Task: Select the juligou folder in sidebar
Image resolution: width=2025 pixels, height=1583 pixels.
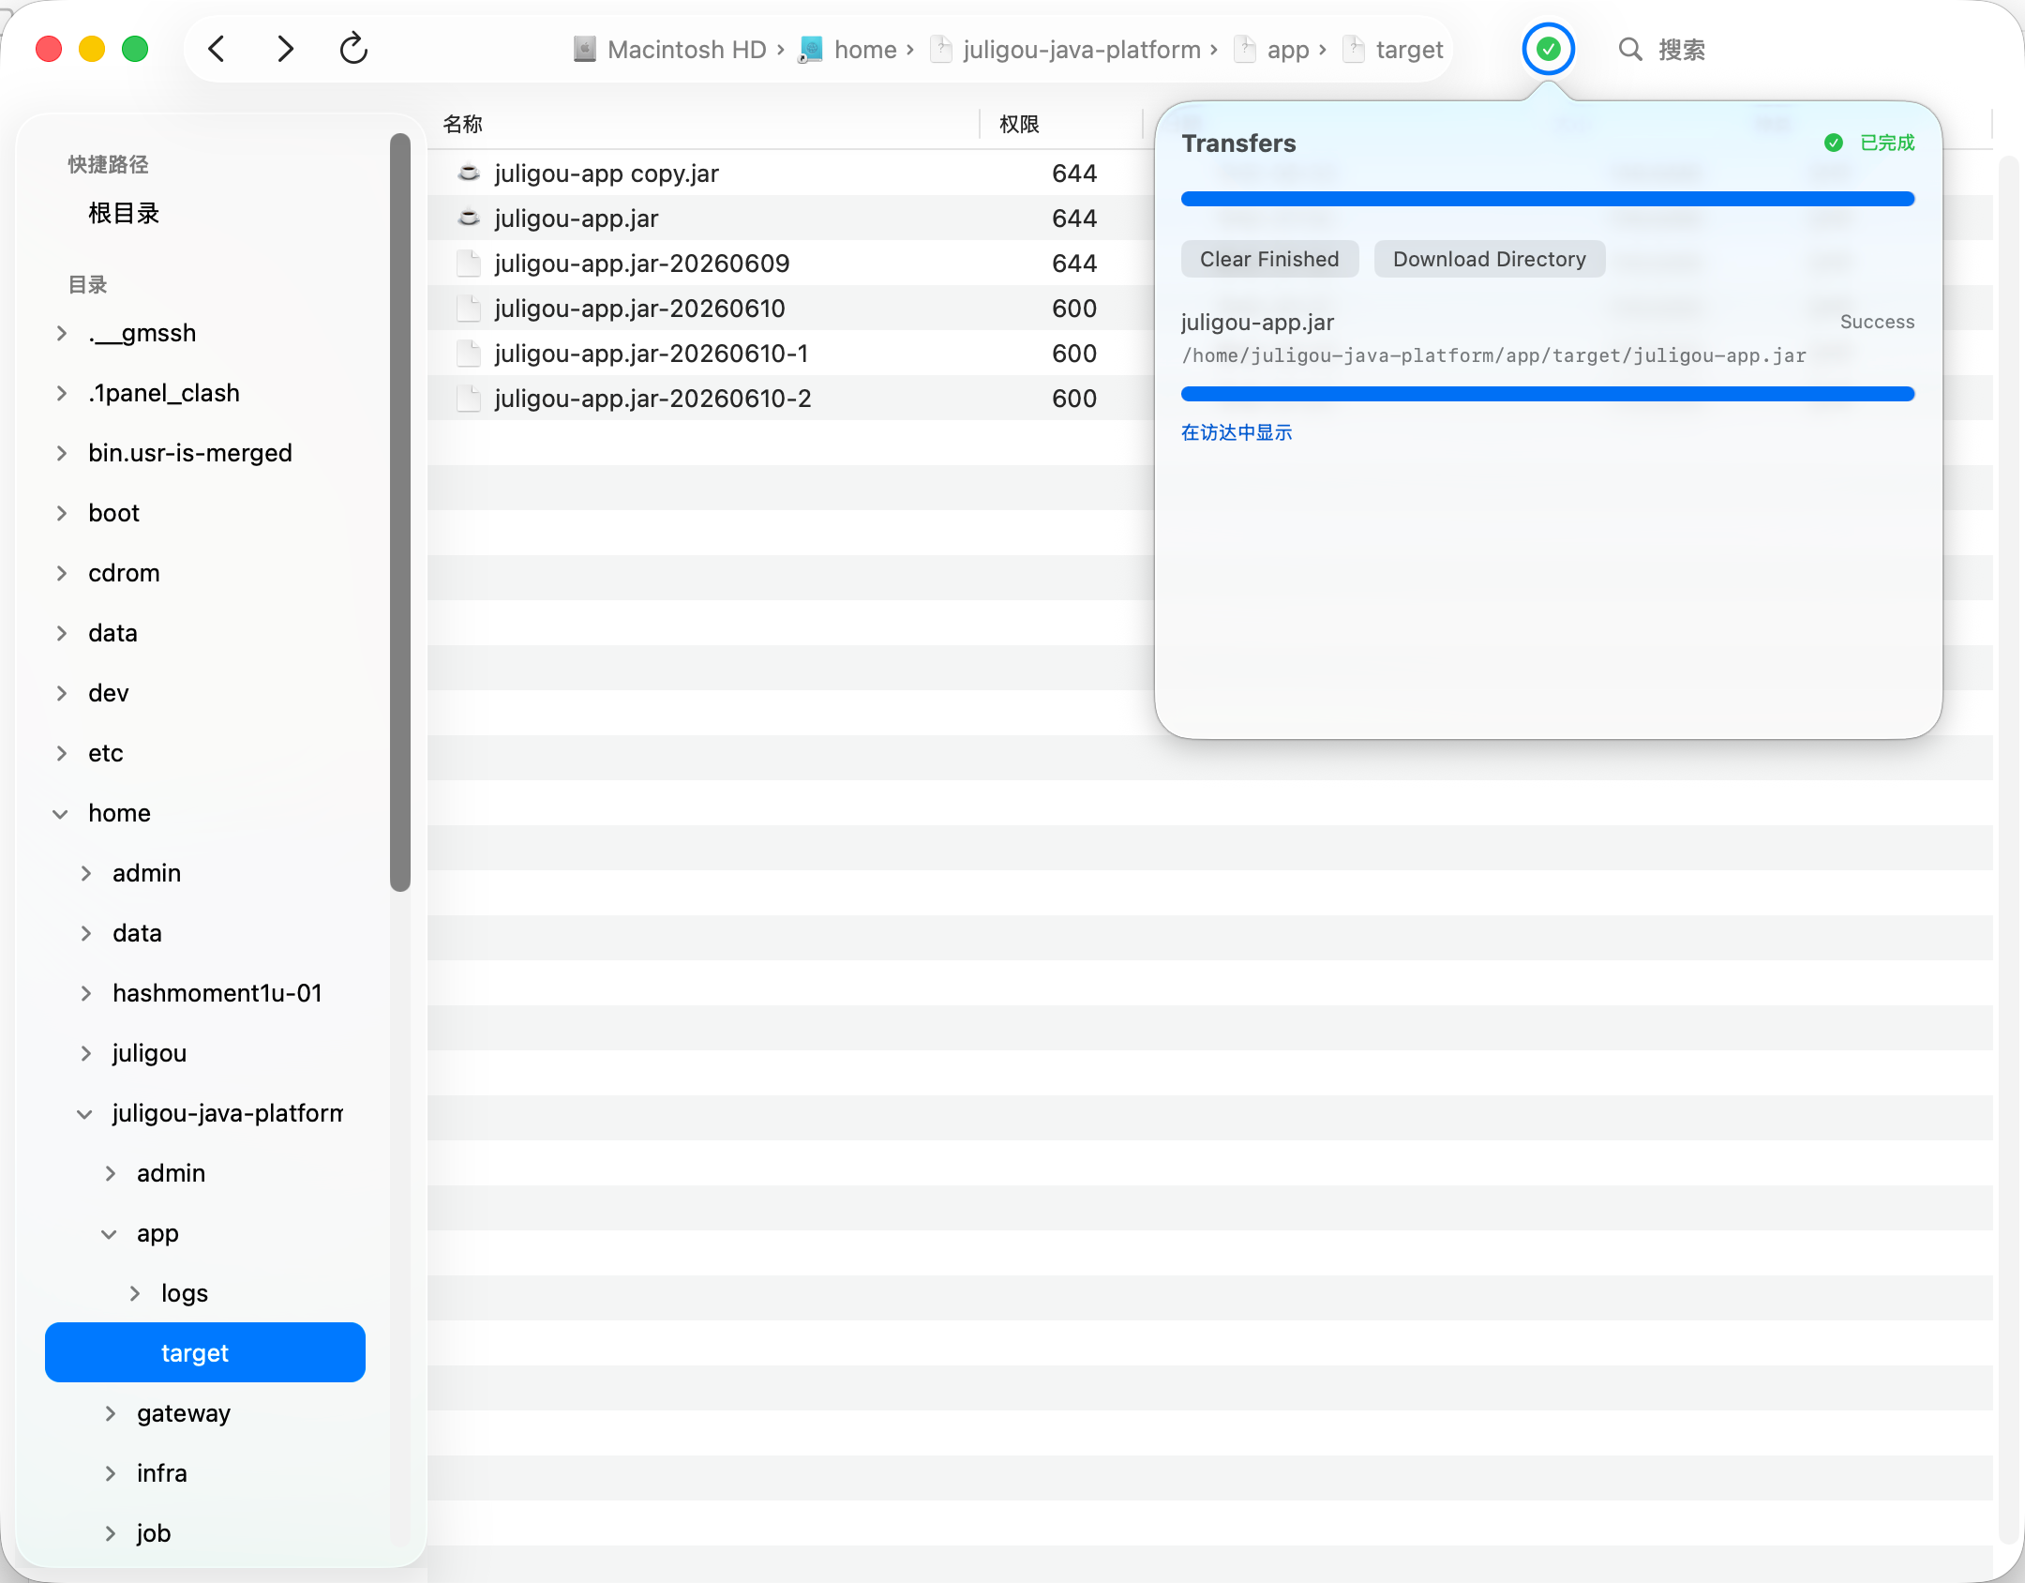Action: point(149,1053)
